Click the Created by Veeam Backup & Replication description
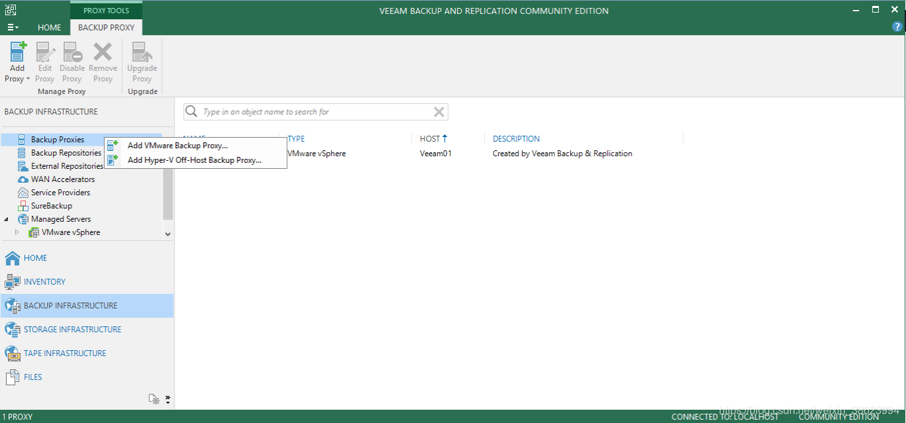The image size is (906, 423). [x=562, y=154]
